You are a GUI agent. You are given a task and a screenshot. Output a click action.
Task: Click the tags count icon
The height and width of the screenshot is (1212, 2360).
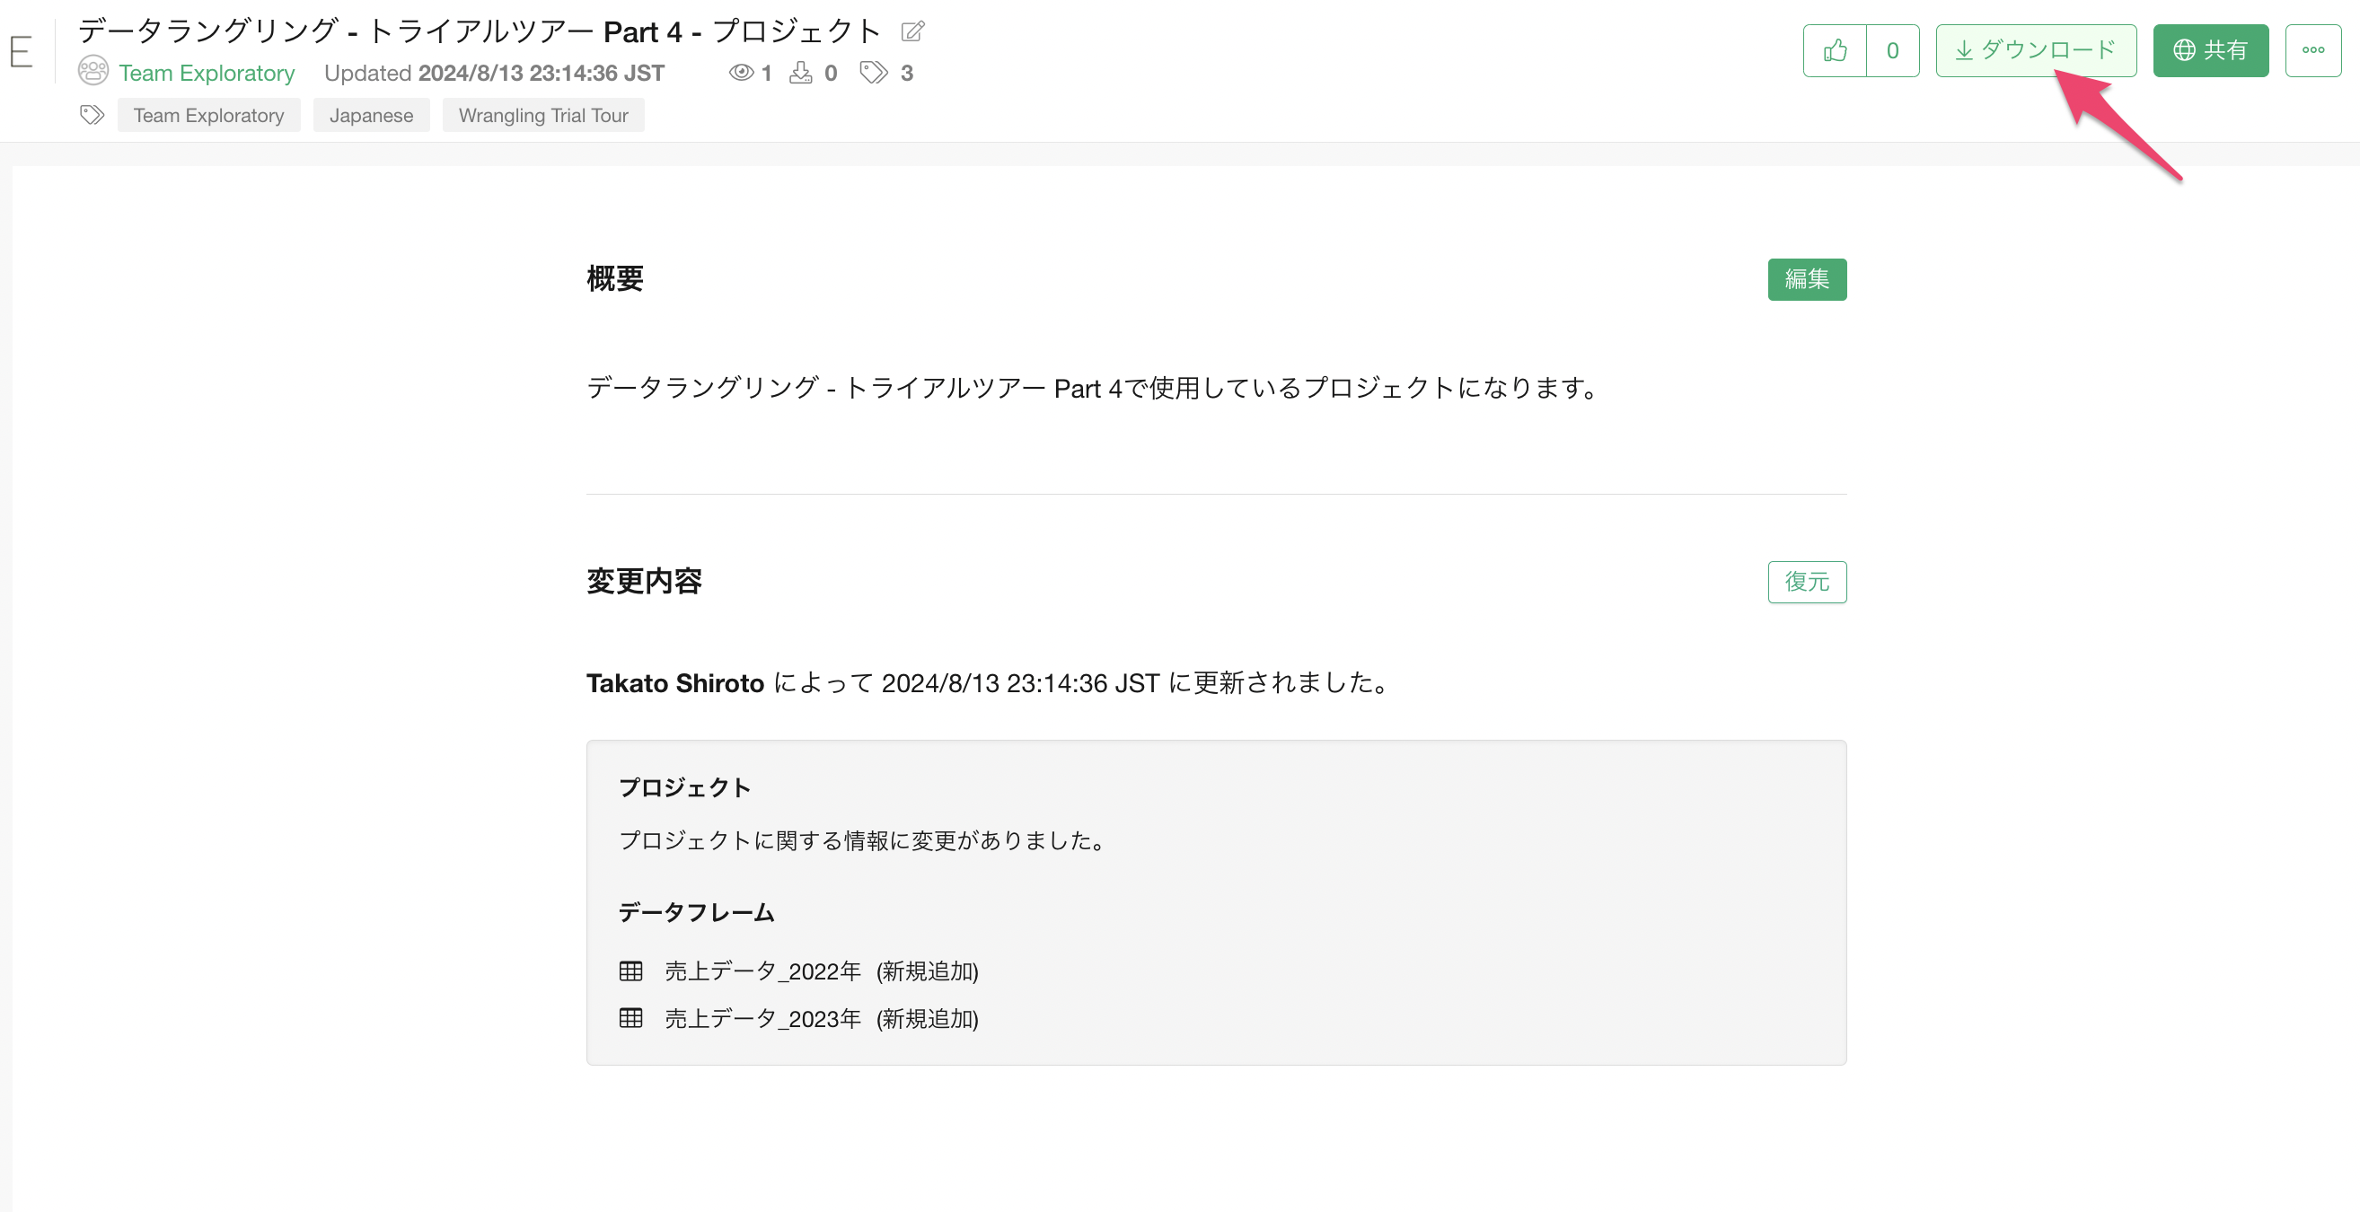pos(874,73)
